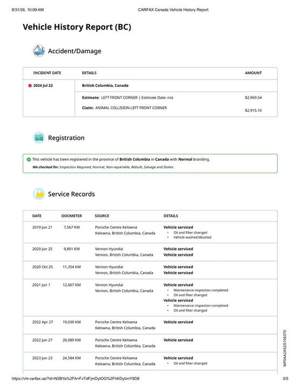The image size is (300, 388).
Task: Click the Estimate LEFT FRONT CORNER line
Action: pos(127,98)
